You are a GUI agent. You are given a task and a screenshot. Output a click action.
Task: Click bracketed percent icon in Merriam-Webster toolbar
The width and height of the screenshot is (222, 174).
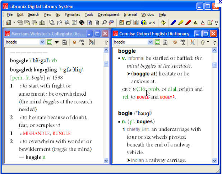[x=92, y=42]
